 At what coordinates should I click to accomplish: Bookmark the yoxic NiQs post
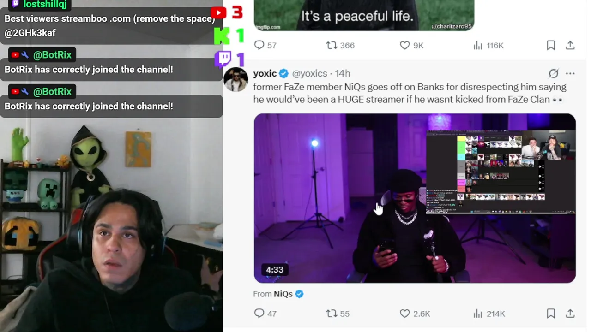click(551, 314)
